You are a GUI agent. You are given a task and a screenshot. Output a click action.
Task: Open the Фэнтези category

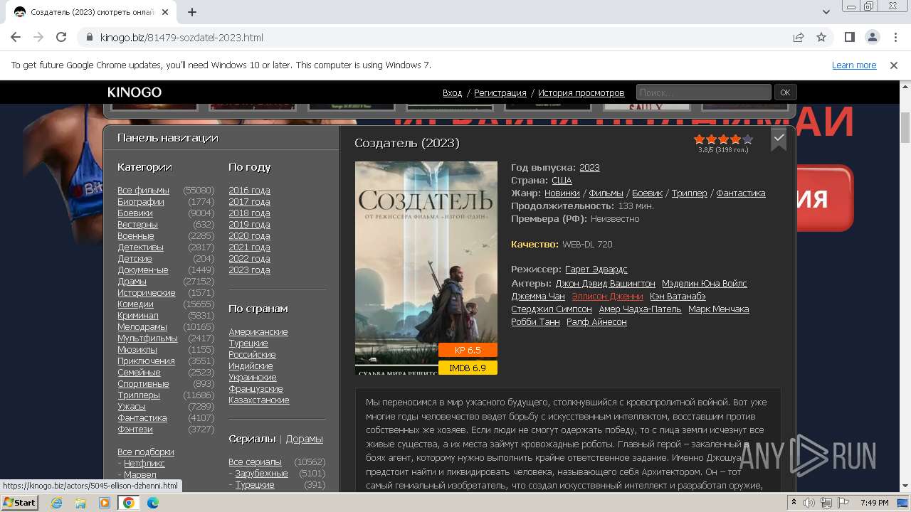(135, 430)
